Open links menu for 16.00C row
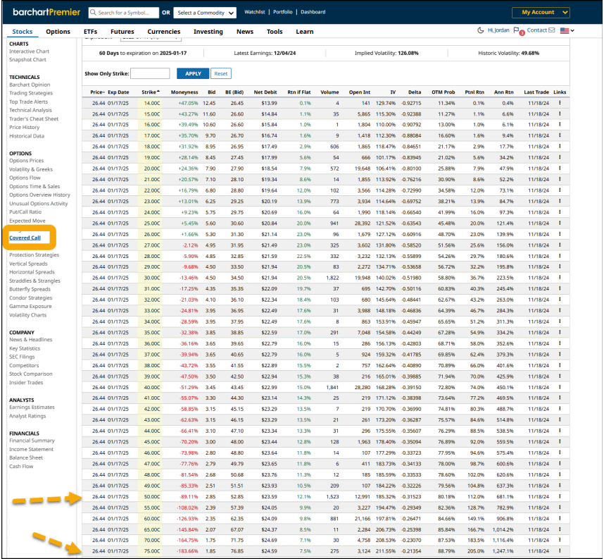 pyautogui.click(x=560, y=125)
